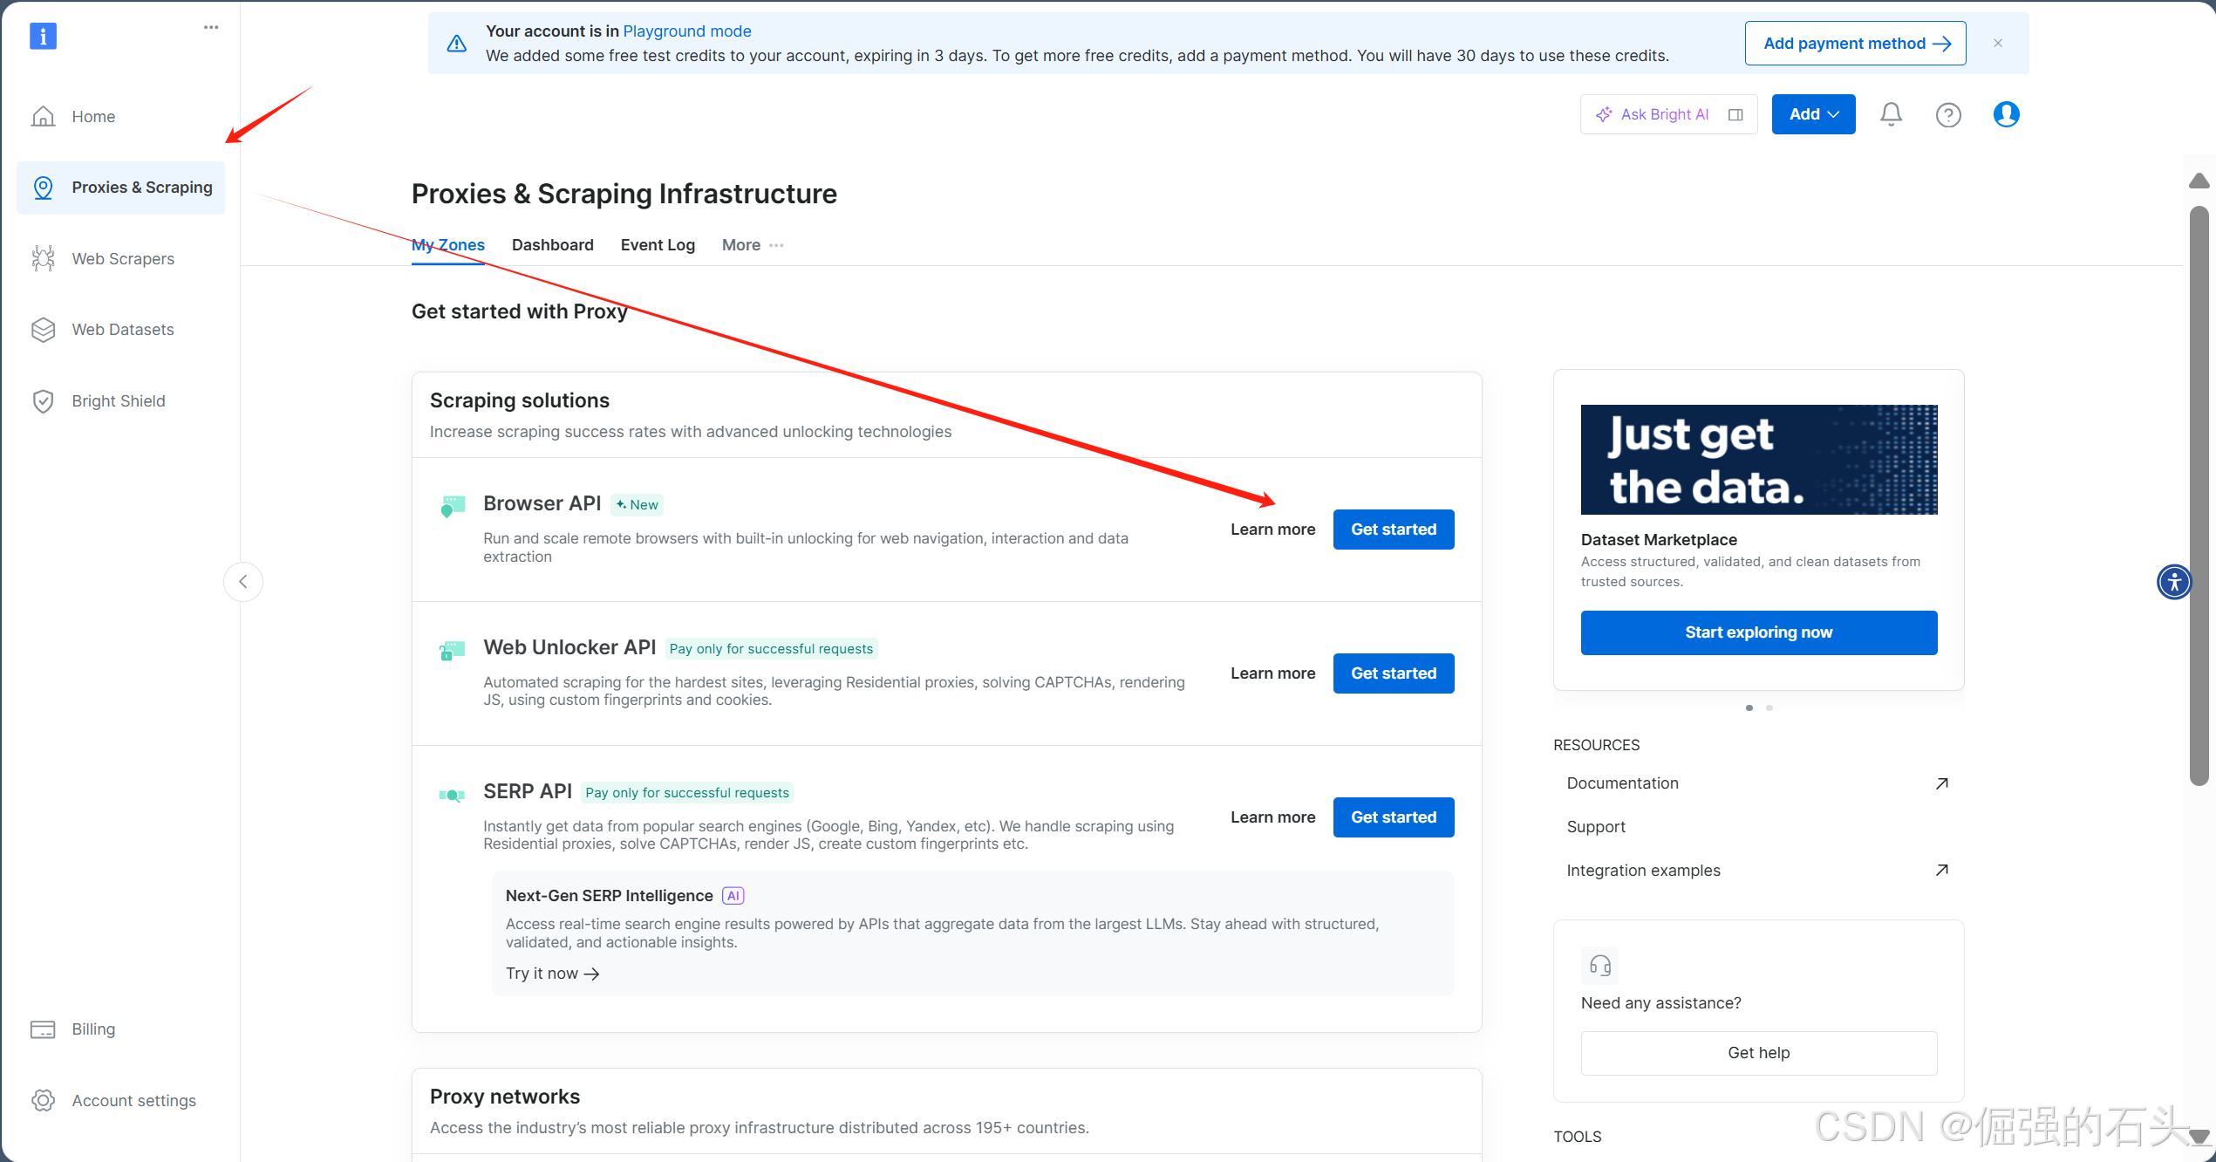Open the user profile avatar icon
Screen dimensions: 2216x1162
2006,114
